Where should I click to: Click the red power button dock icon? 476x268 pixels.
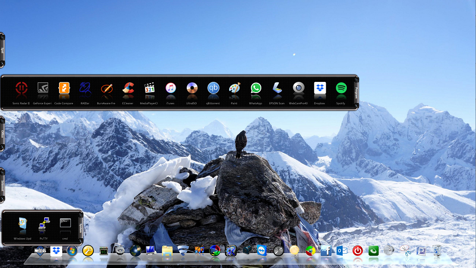357,251
